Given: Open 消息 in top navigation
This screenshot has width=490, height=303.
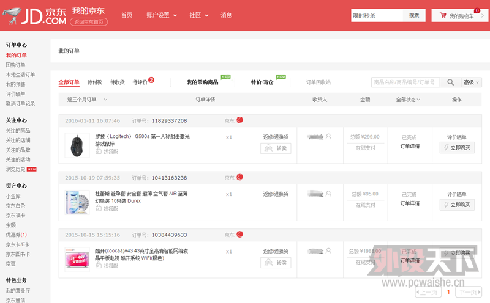Looking at the screenshot, I should (x=226, y=15).
